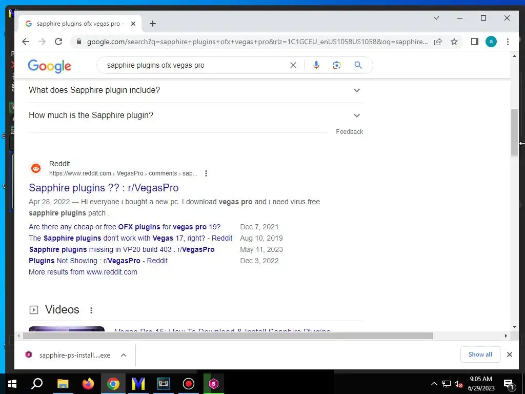525x394 pixels.
Task: Open a new browser tab
Action: [153, 24]
